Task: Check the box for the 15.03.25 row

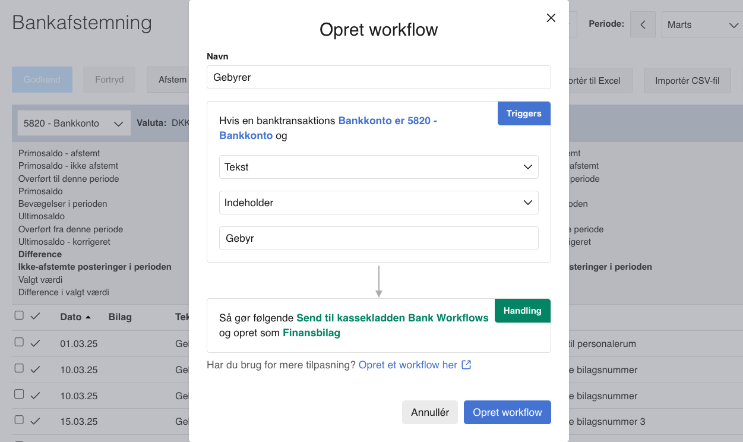Action: pyautogui.click(x=19, y=420)
